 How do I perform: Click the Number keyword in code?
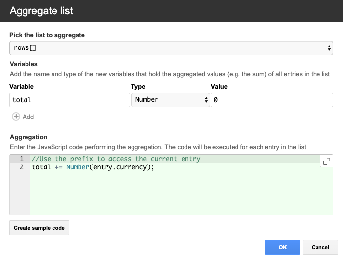78,167
